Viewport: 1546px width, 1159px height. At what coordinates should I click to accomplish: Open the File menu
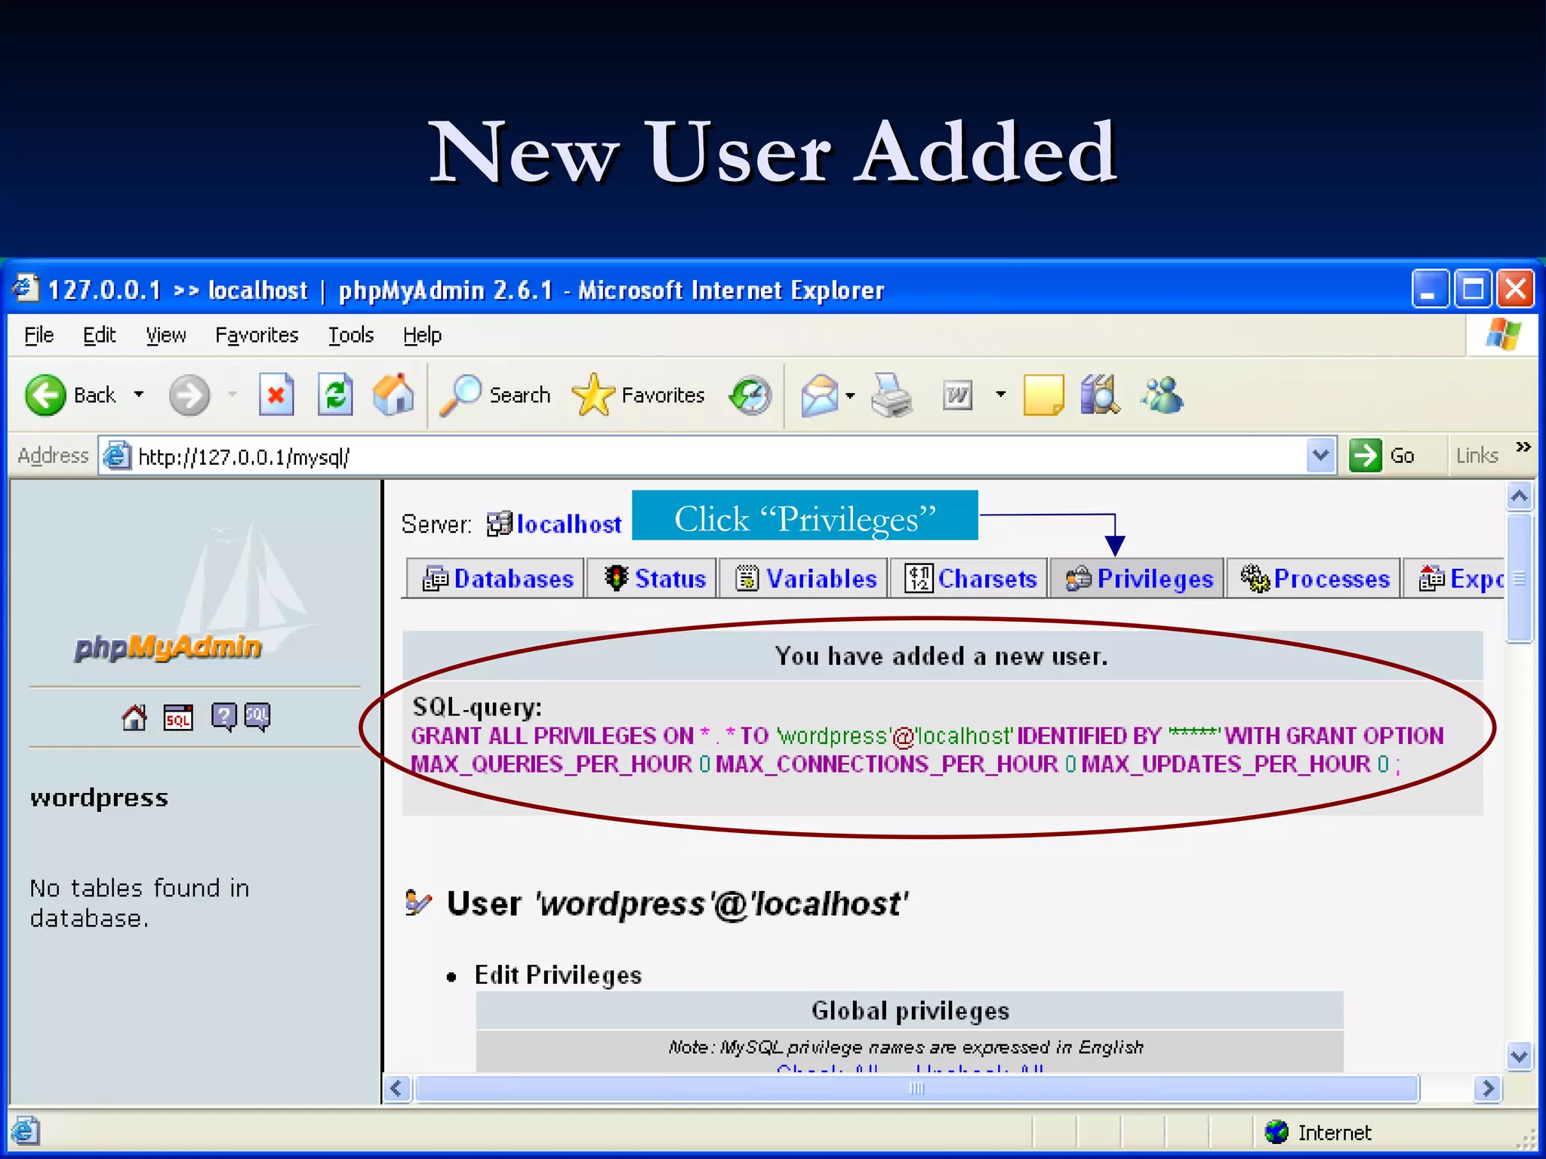tap(39, 334)
